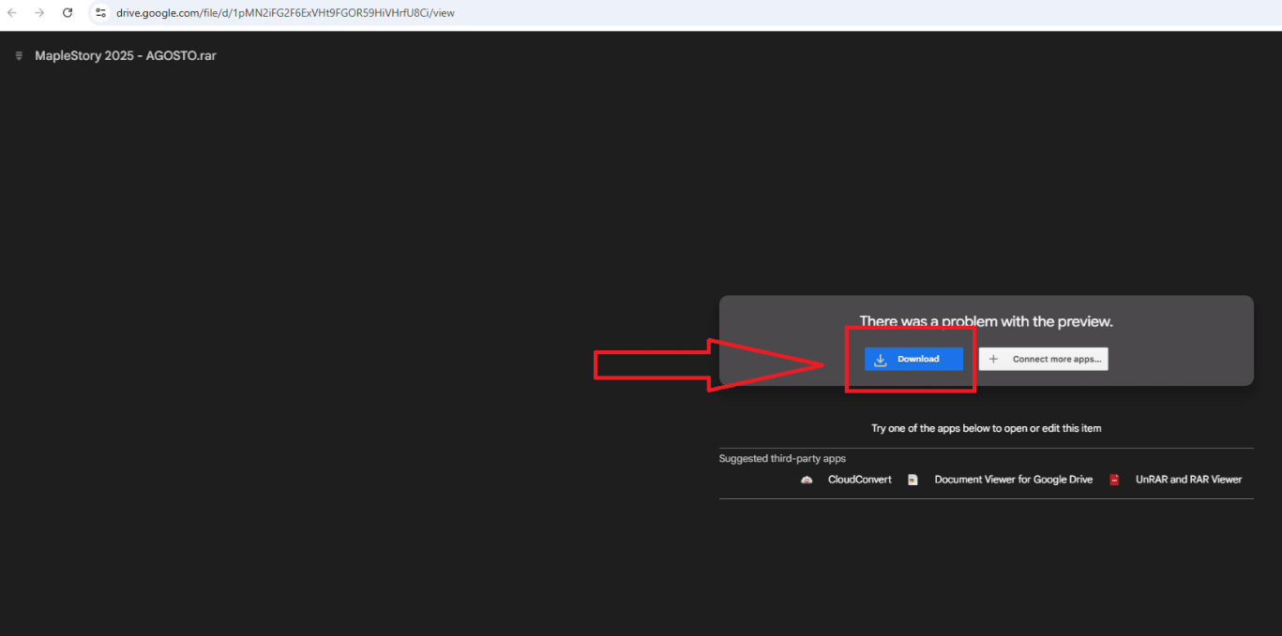Click the browser forward arrow
The width and height of the screenshot is (1282, 636).
pyautogui.click(x=39, y=13)
